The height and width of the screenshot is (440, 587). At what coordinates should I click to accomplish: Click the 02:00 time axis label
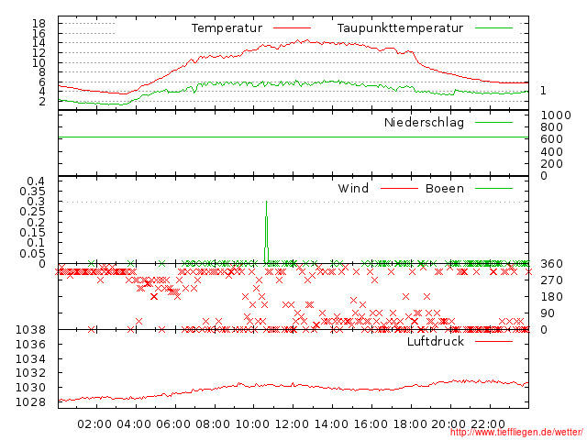94,424
